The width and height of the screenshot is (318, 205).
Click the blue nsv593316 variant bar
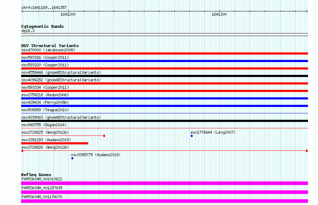(x=164, y=61)
